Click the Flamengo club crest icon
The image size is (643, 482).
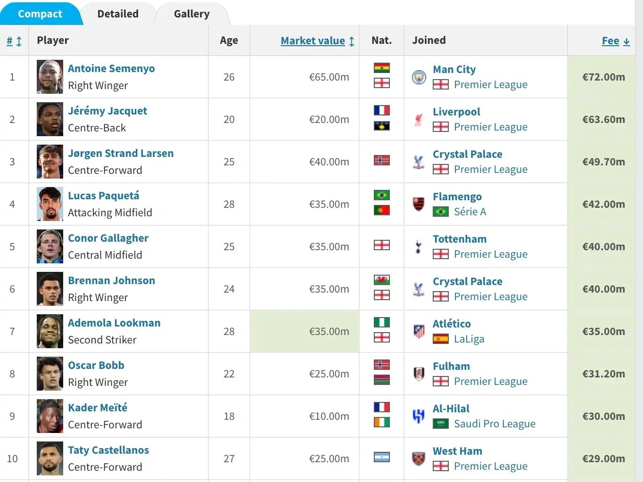point(419,204)
